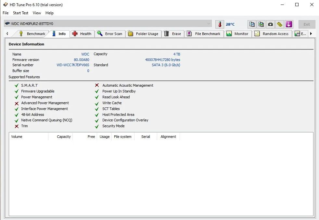Click the Interface Power Management label
This screenshot has width=319, height=220.
tap(45, 109)
